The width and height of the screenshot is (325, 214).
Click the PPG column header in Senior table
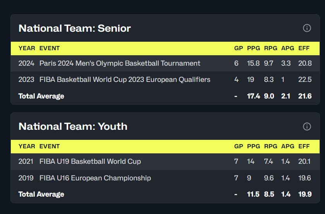tap(253, 48)
